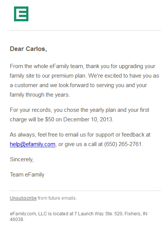
Task: Click the dotted divider above Unsubscribe
Action: [x=85, y=191]
